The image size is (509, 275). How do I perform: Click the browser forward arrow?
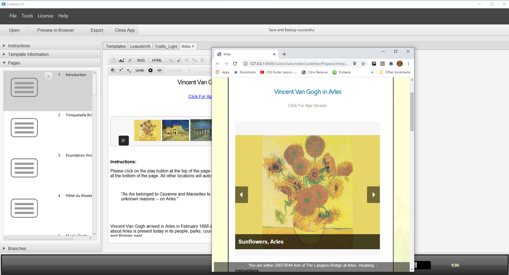coord(226,64)
